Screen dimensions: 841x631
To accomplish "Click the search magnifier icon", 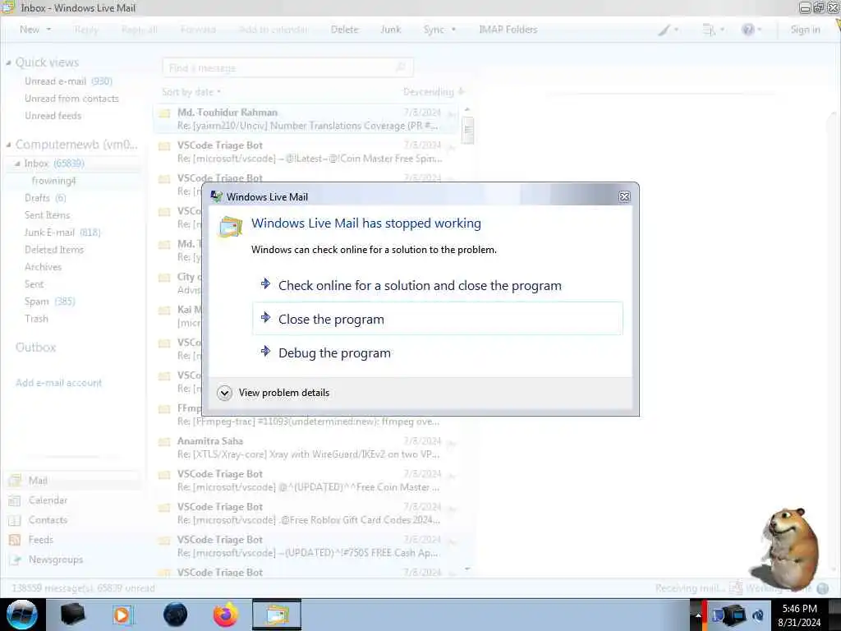I will tap(401, 67).
